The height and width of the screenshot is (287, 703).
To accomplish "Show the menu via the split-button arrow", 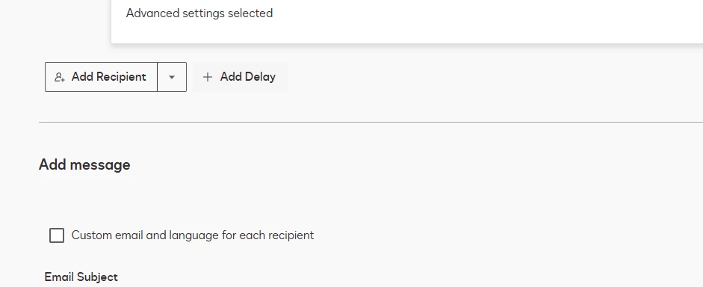I will [172, 77].
